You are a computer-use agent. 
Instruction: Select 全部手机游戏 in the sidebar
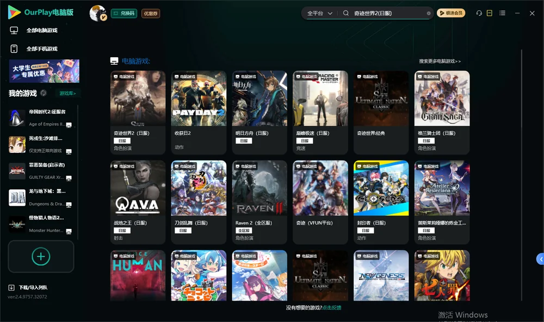click(34, 49)
